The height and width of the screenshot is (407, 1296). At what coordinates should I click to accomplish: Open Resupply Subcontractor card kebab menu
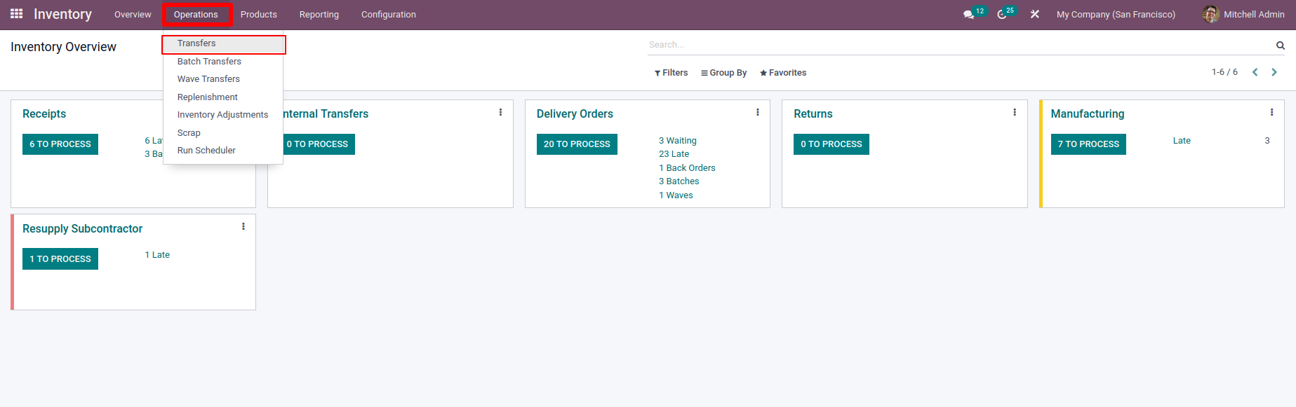point(243,226)
